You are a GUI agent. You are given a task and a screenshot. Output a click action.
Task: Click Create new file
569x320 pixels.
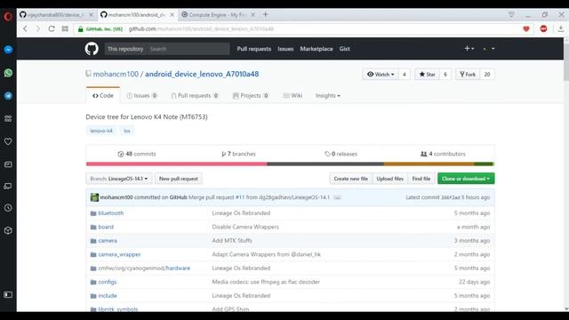350,179
